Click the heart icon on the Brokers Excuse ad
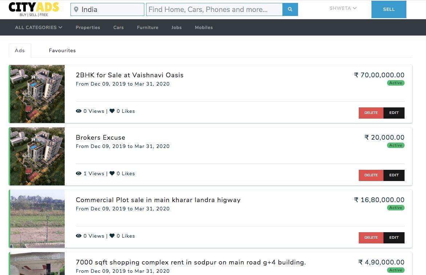This screenshot has width=426, height=275. (x=112, y=173)
